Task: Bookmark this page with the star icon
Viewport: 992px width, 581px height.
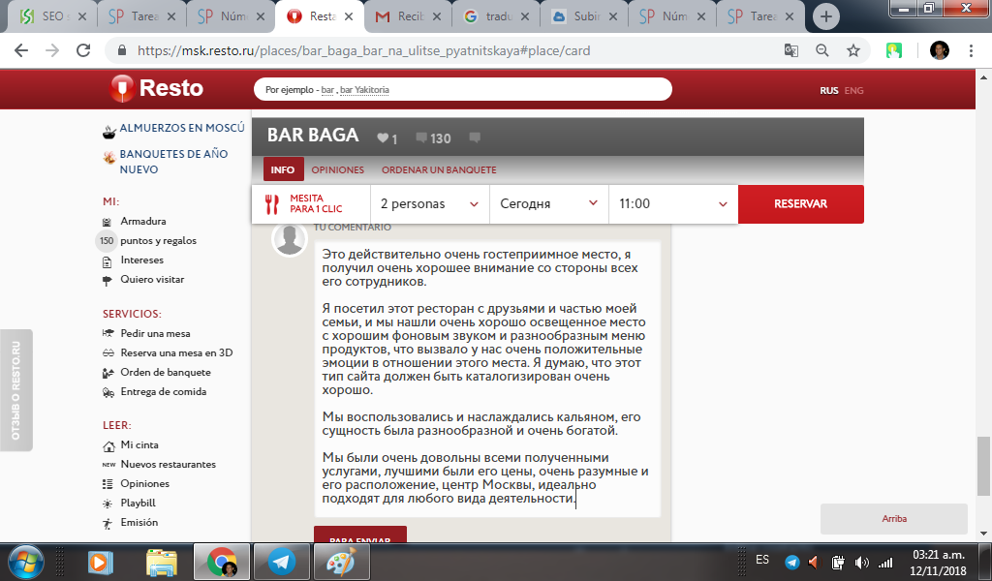Action: 853,50
